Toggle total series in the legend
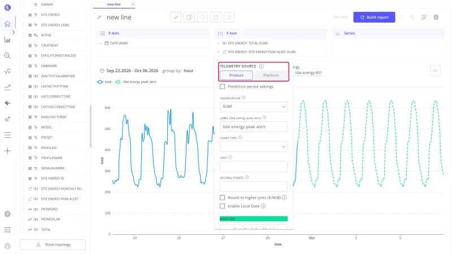This screenshot has width=452, height=254. (105, 82)
